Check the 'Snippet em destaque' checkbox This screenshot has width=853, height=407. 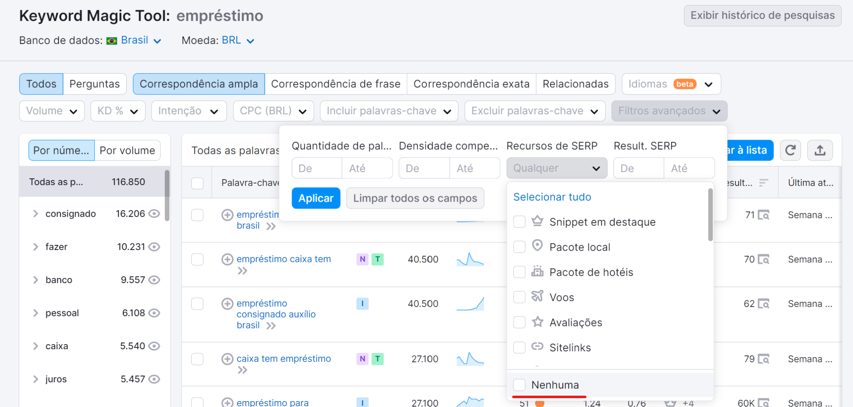519,222
